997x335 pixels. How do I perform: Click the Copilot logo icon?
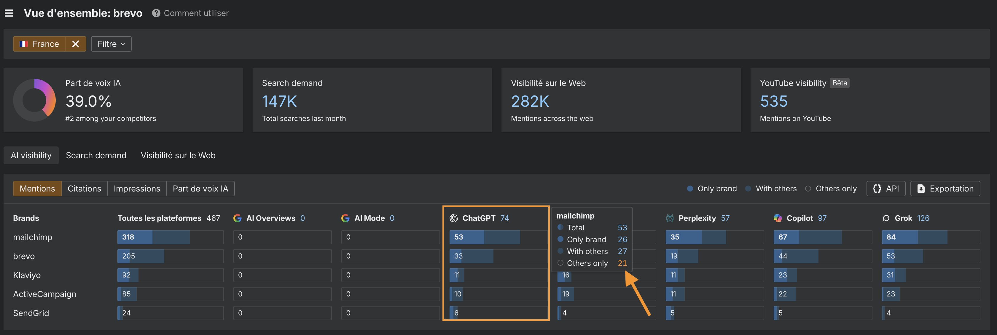(x=778, y=218)
